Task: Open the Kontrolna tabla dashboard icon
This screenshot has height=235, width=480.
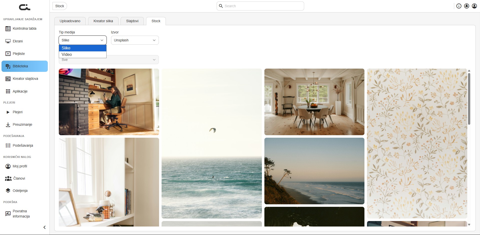Action: pyautogui.click(x=8, y=29)
